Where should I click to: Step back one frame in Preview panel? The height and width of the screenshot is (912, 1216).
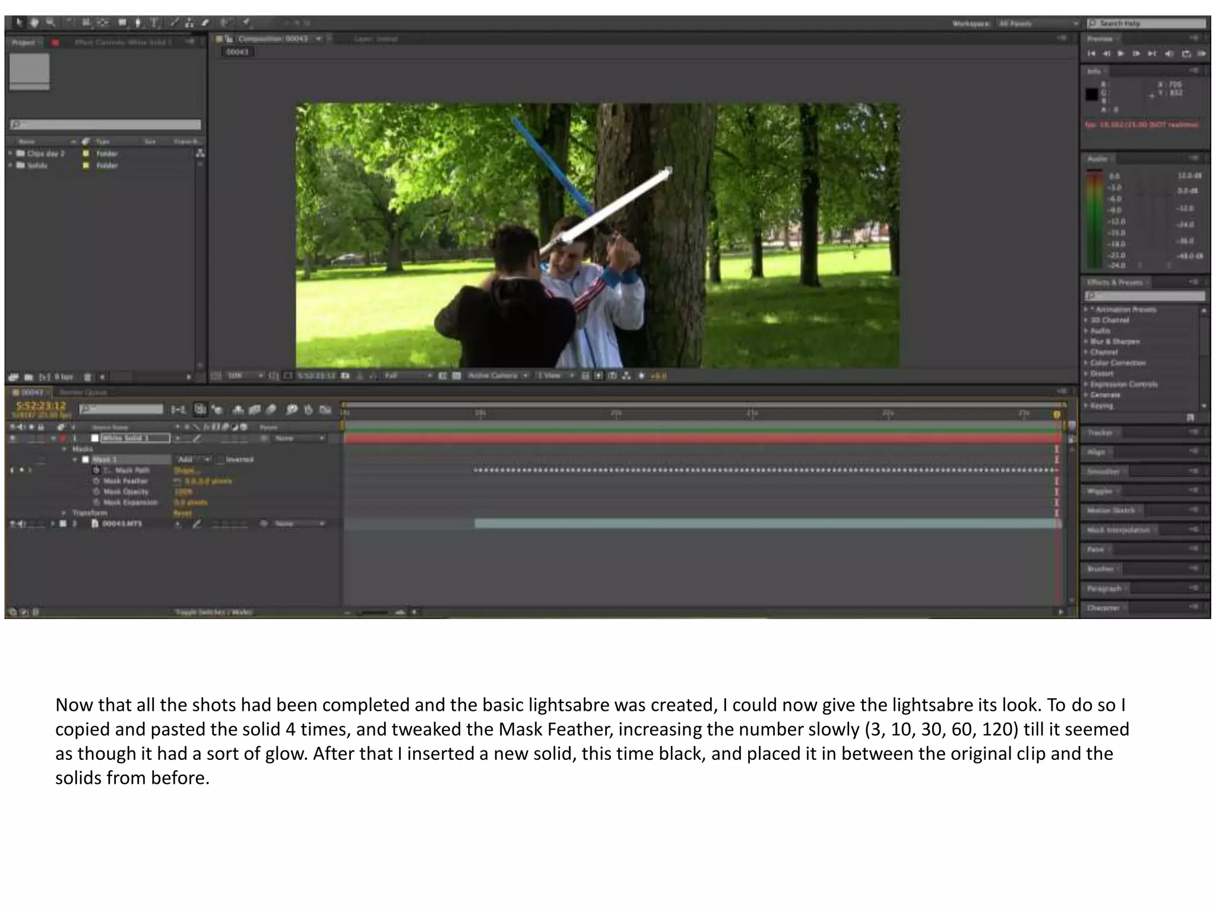click(1107, 53)
